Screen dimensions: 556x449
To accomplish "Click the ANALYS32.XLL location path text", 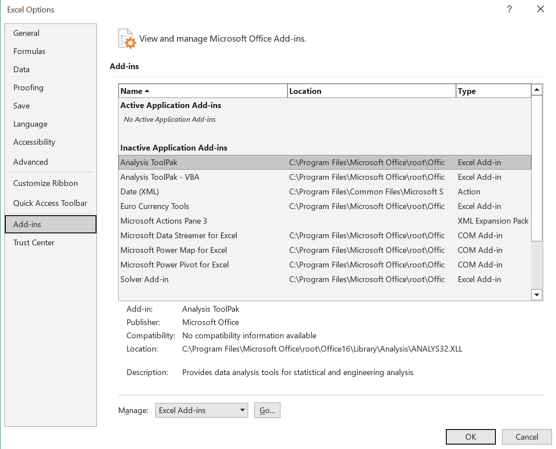I will 322,349.
